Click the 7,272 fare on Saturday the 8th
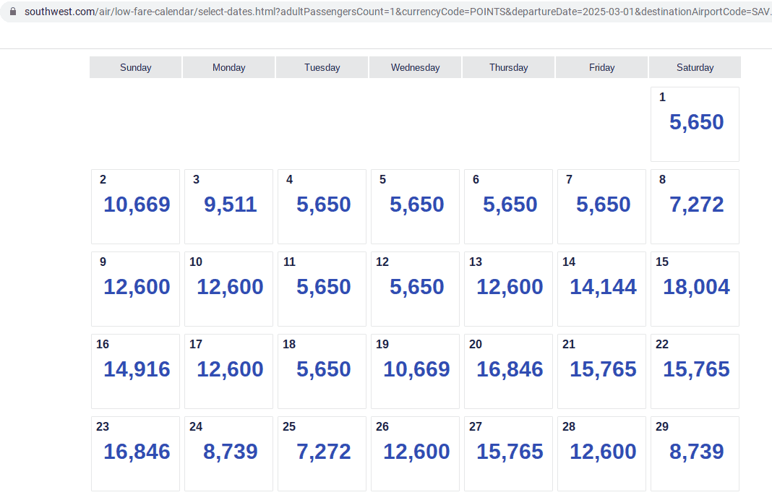 (695, 205)
